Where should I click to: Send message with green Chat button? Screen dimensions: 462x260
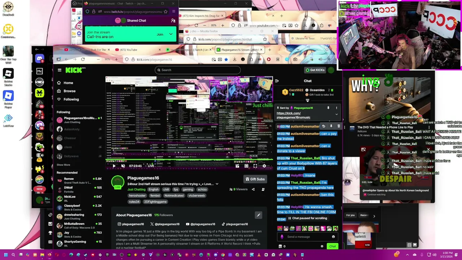pos(332,246)
